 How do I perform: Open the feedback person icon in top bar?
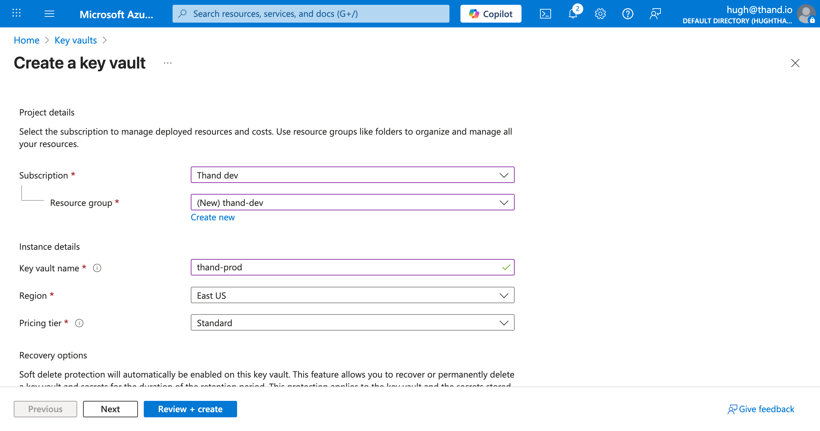pyautogui.click(x=655, y=14)
